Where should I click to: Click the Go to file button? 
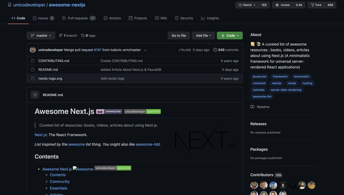click(x=178, y=36)
